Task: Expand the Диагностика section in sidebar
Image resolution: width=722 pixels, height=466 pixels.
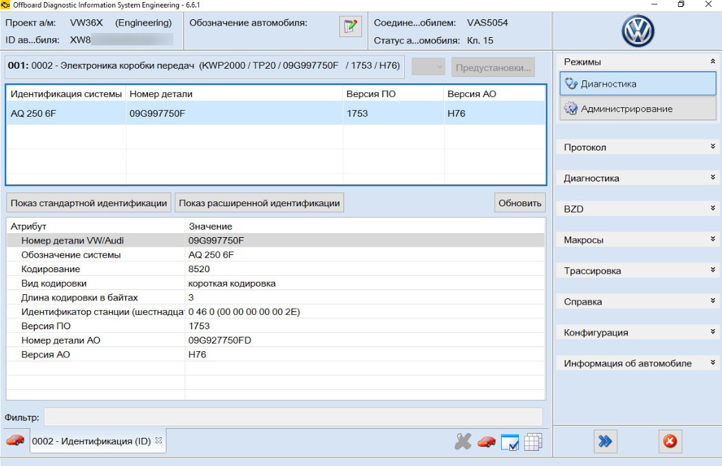Action: [712, 177]
